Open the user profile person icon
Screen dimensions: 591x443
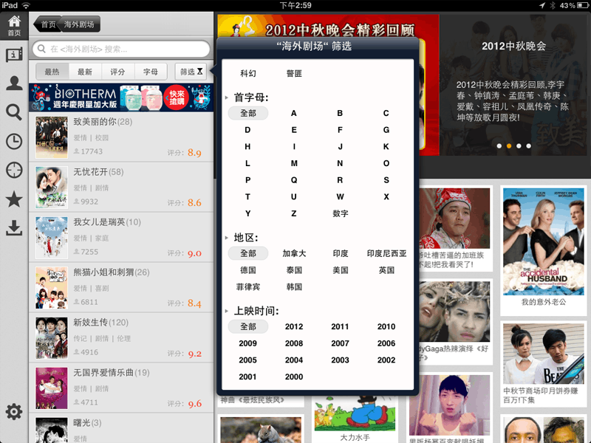pyautogui.click(x=15, y=83)
